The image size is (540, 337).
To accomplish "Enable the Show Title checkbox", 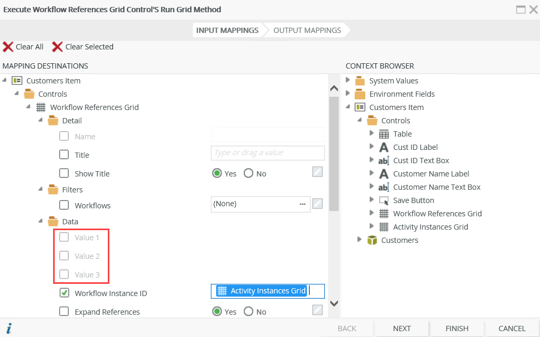I will tap(64, 173).
